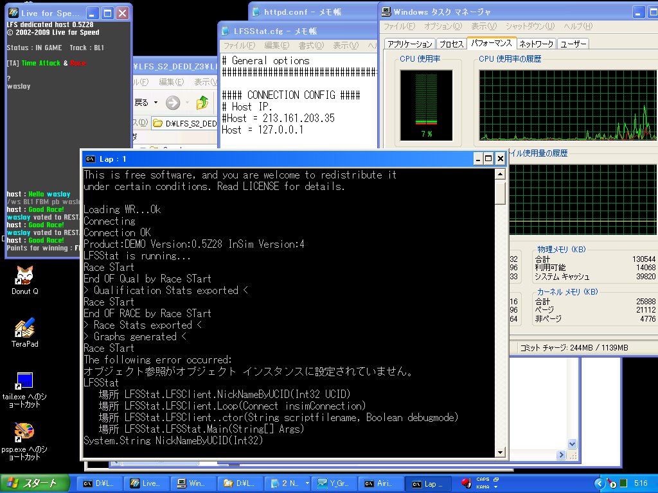
Task: Switch to the ユーザー tab
Action: point(573,44)
